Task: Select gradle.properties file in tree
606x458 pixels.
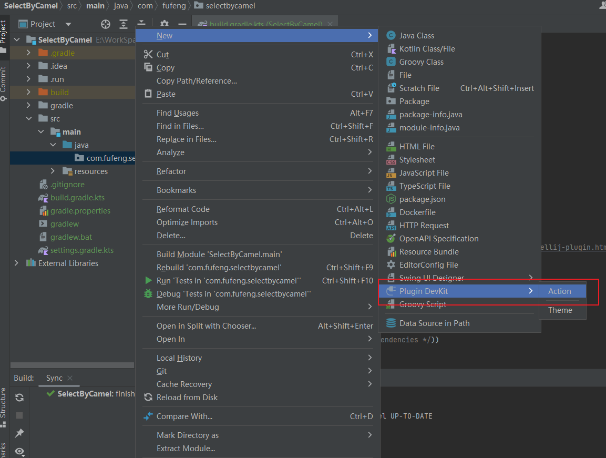Action: pyautogui.click(x=80, y=211)
